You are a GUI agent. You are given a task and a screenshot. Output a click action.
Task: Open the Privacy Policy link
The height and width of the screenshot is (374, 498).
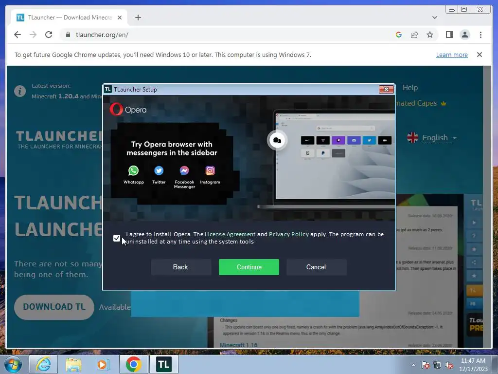289,234
